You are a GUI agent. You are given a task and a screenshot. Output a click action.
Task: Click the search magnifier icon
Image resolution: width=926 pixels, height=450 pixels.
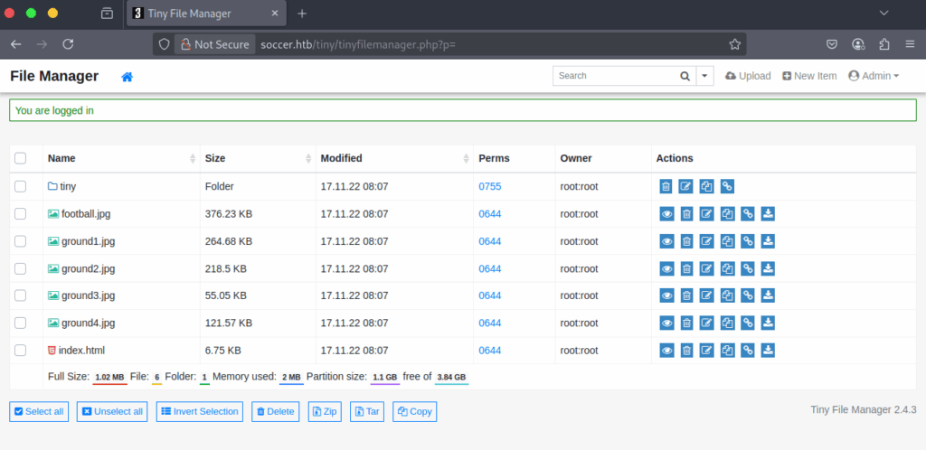point(685,76)
